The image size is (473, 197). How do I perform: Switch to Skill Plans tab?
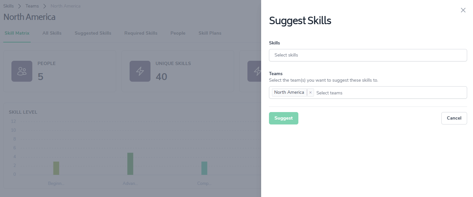tap(210, 33)
